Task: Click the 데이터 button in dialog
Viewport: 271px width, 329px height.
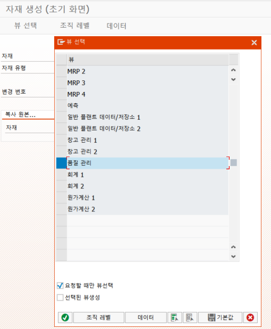Action: click(x=146, y=317)
